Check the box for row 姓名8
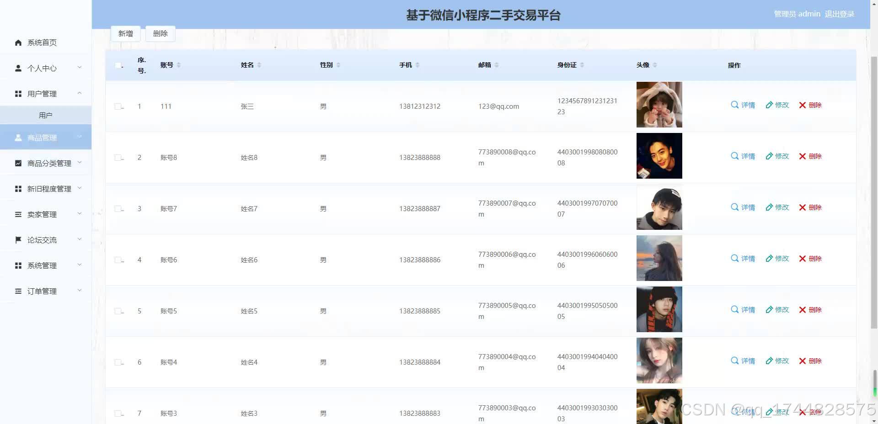This screenshot has width=878, height=424. coord(118,158)
